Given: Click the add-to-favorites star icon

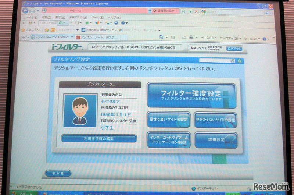Looking at the screenshot, I should [47, 30].
